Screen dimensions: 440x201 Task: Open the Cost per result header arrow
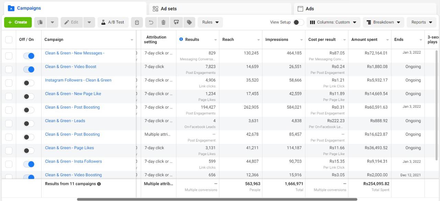(344, 40)
